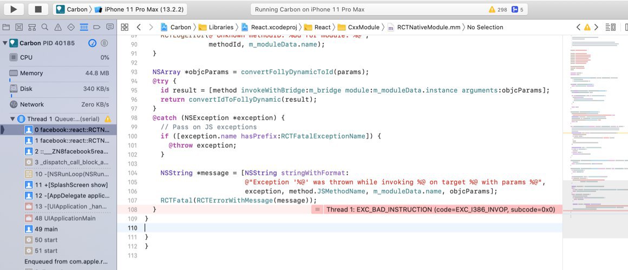Image resolution: width=628 pixels, height=270 pixels.
Task: Jump to the previous issue arrow
Action: (578, 27)
